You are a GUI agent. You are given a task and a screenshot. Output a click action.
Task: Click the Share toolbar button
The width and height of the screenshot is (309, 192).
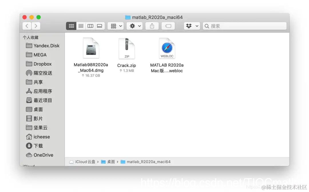point(152,26)
